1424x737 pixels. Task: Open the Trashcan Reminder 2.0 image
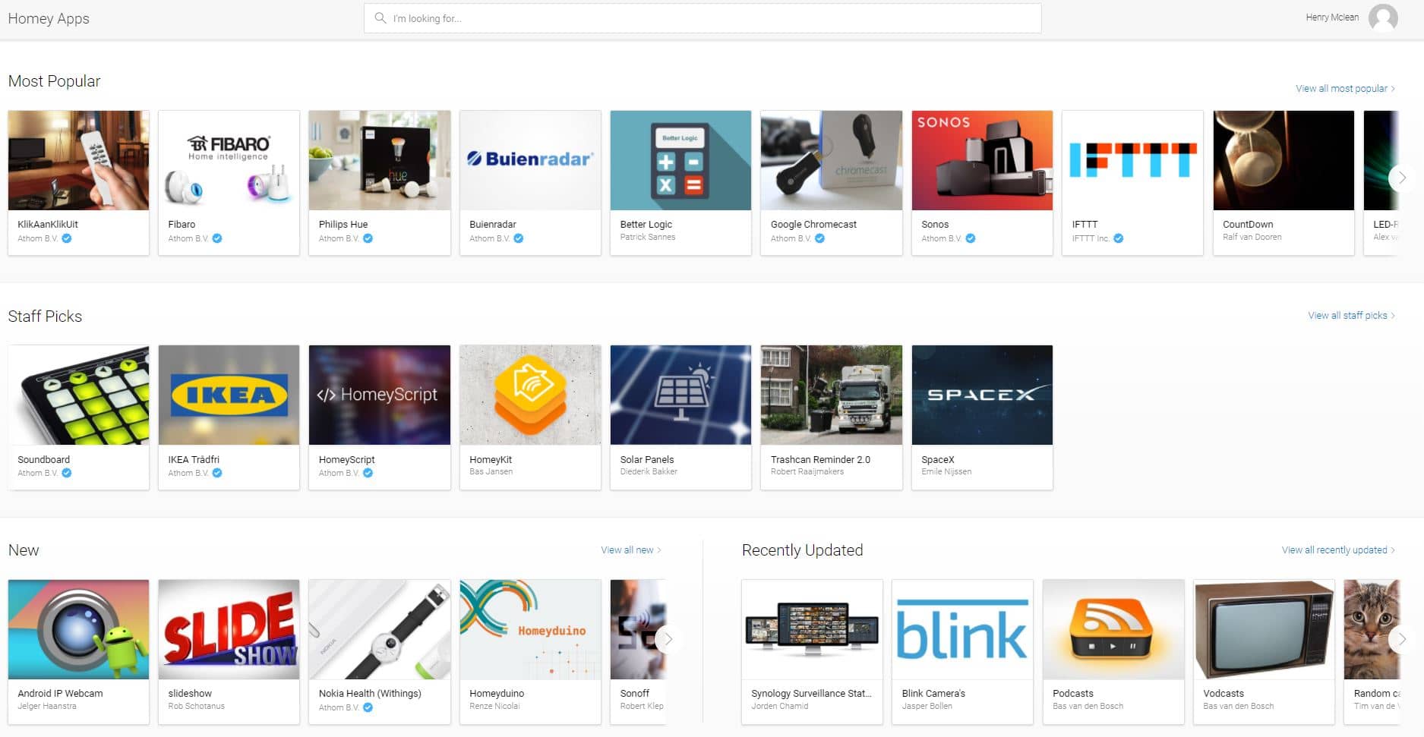(x=831, y=395)
